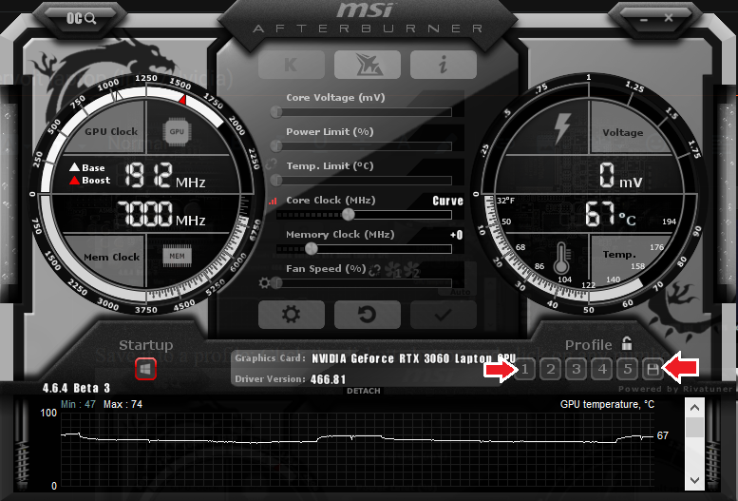Click the Memory Clock +0 value field

tap(456, 235)
